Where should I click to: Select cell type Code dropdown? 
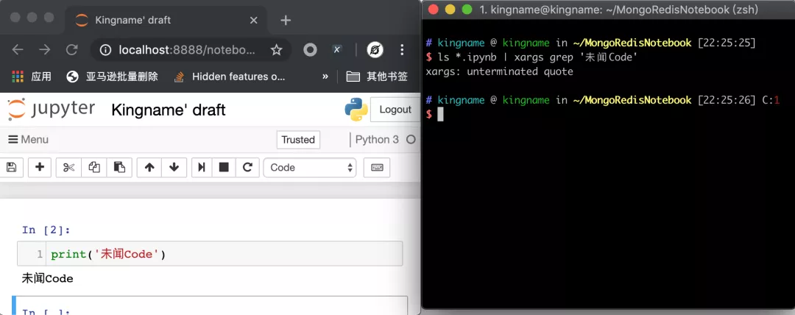(x=310, y=167)
